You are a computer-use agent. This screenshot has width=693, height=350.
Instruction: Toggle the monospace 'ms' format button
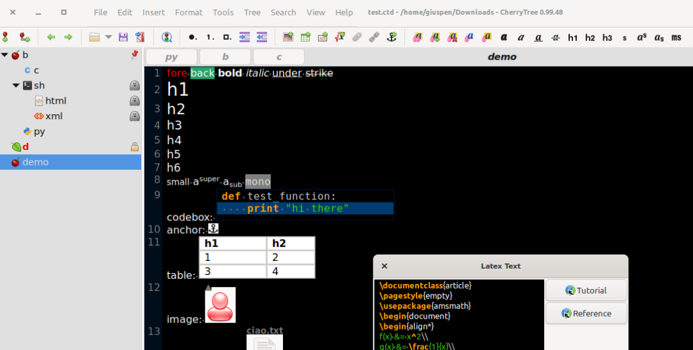point(676,38)
